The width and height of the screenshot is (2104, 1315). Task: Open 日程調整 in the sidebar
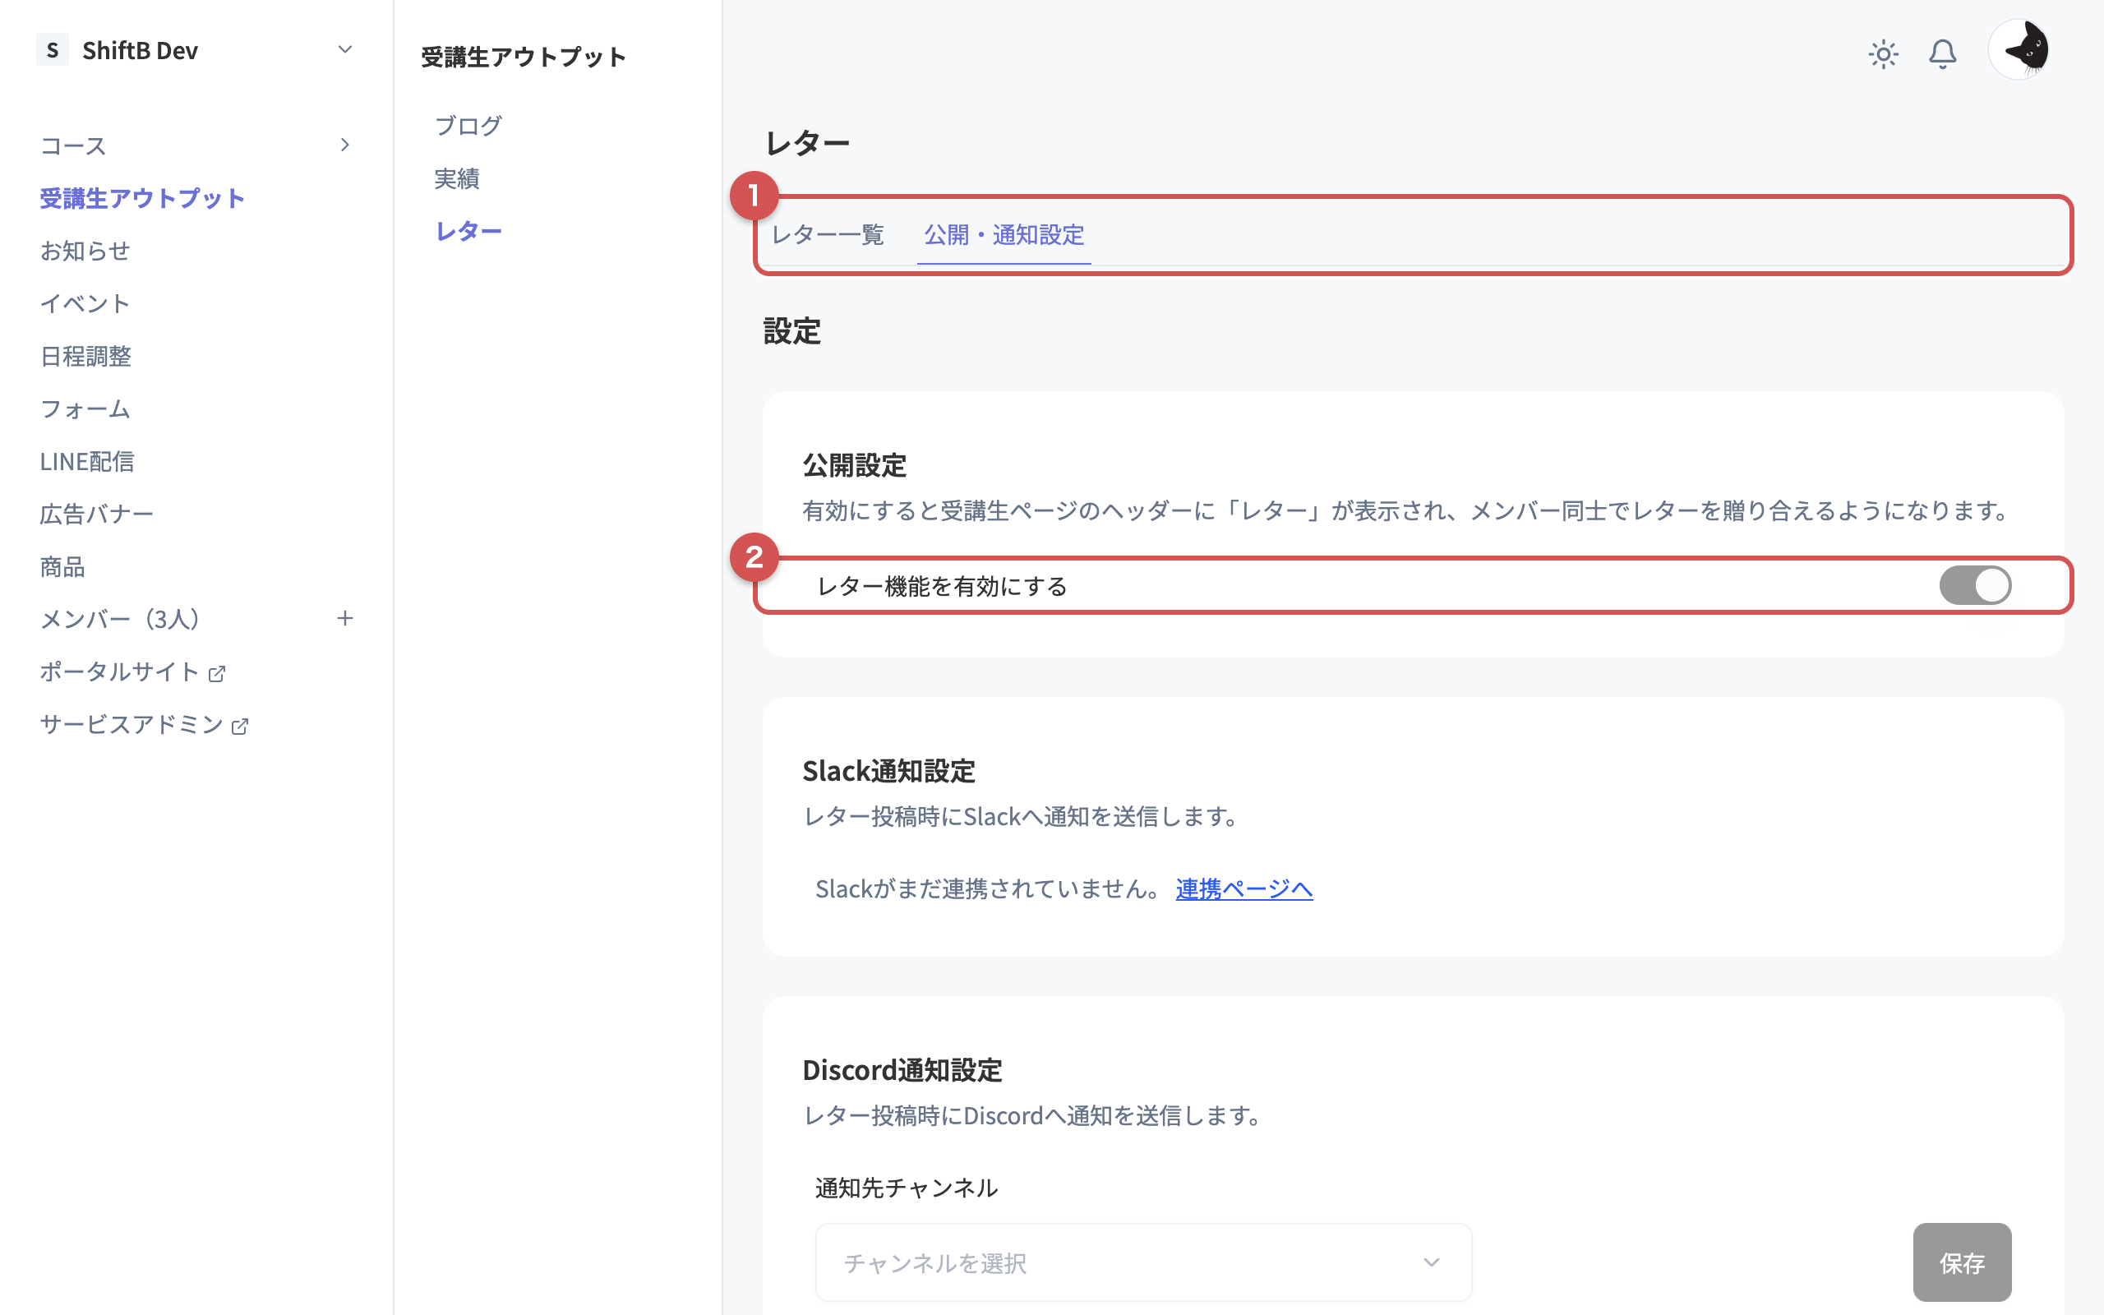(85, 357)
